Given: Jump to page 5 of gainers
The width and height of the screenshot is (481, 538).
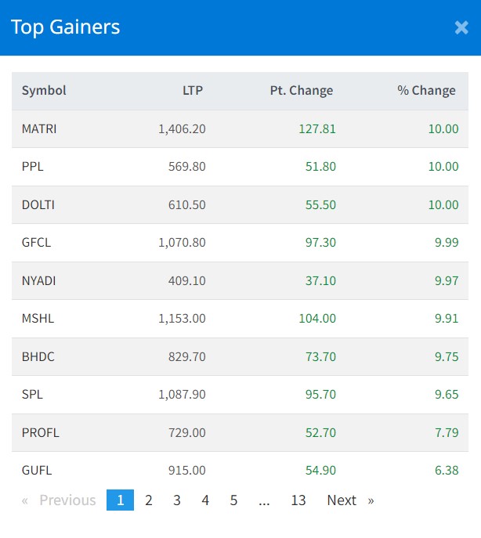Looking at the screenshot, I should pyautogui.click(x=233, y=500).
